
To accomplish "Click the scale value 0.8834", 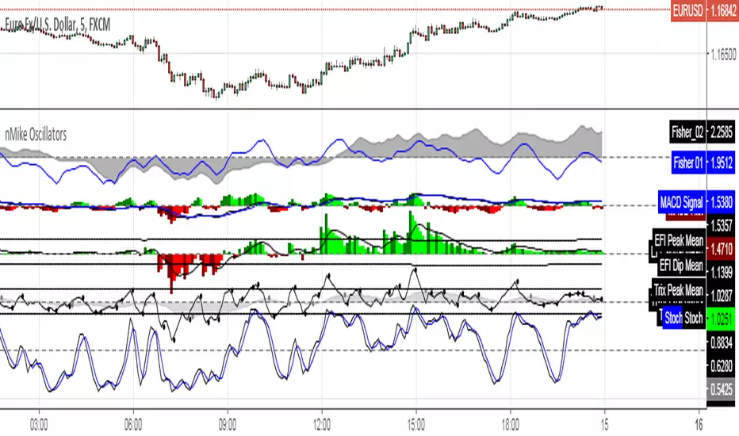I will pyautogui.click(x=722, y=342).
